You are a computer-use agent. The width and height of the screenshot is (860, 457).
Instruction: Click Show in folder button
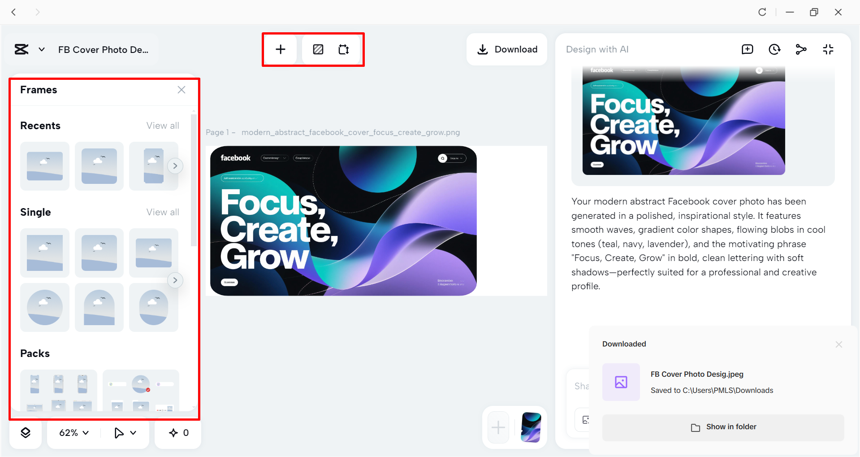(x=723, y=427)
